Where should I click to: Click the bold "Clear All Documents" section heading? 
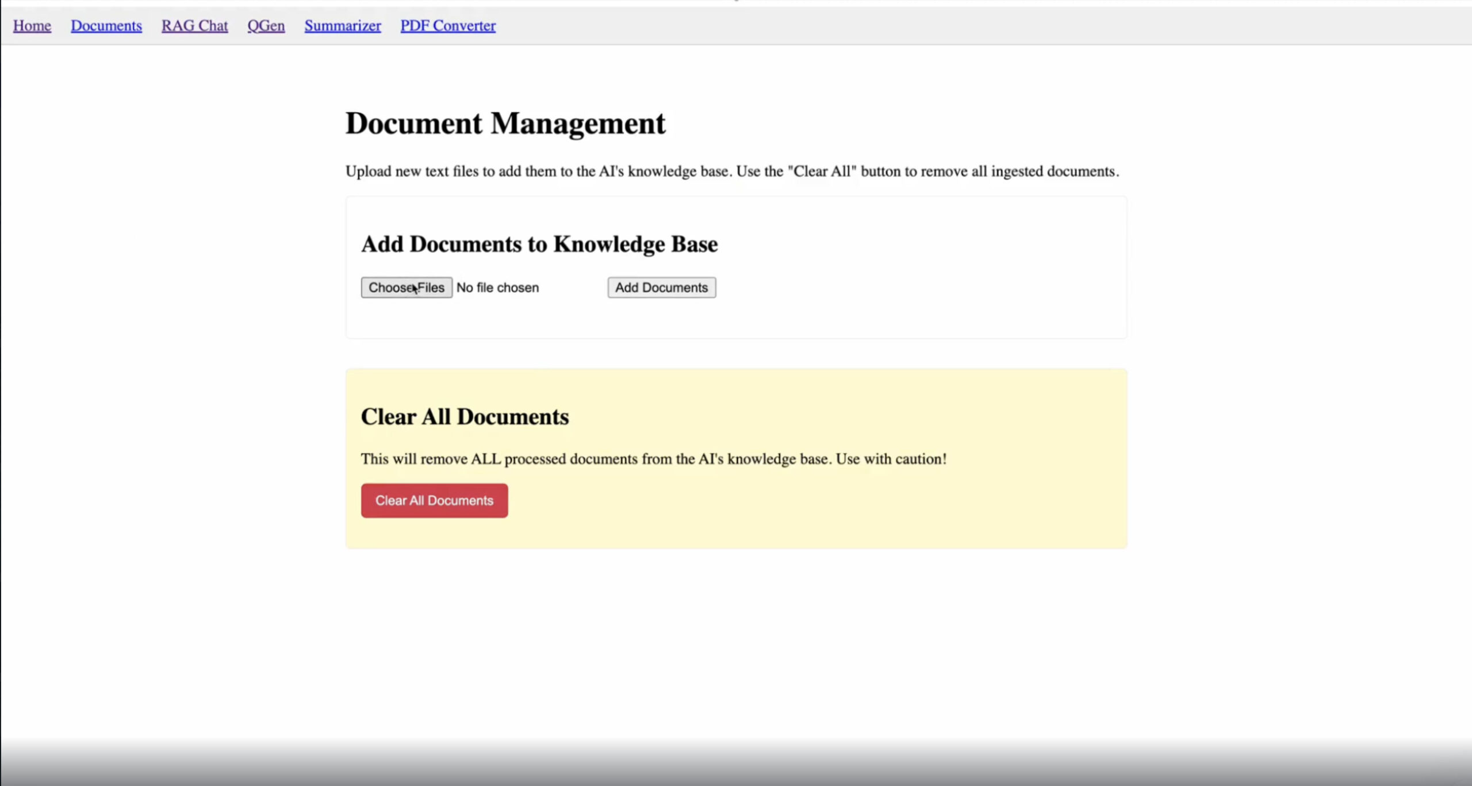(465, 417)
